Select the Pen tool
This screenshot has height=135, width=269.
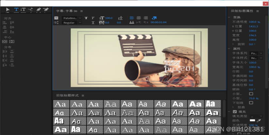[39, 10]
